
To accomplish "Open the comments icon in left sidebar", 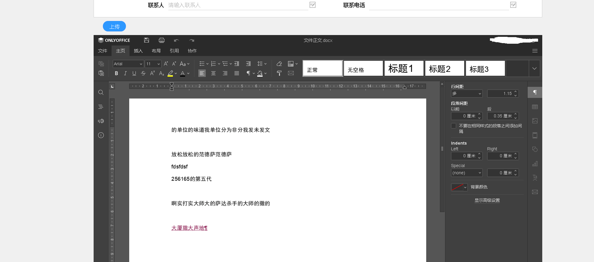I will pos(101,121).
